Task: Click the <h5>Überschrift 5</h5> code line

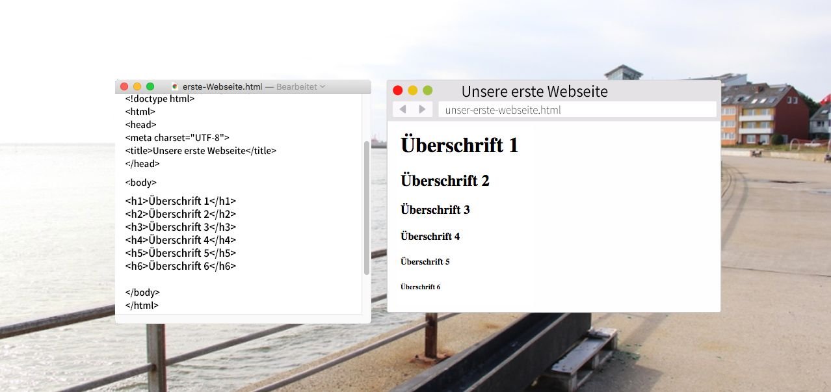Action: click(x=181, y=254)
